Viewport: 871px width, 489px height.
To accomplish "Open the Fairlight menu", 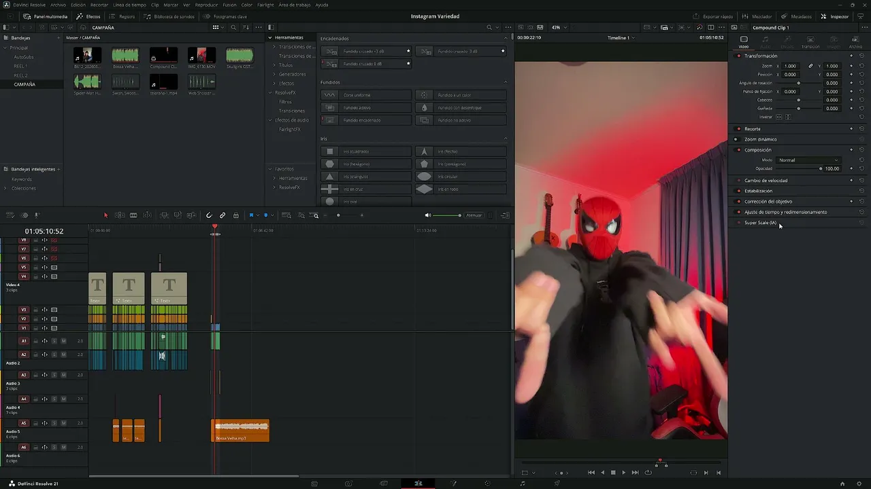I will (x=265, y=5).
